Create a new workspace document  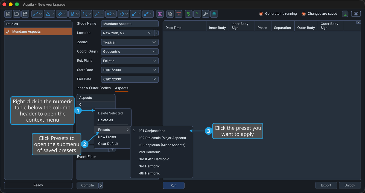[x=8, y=14]
